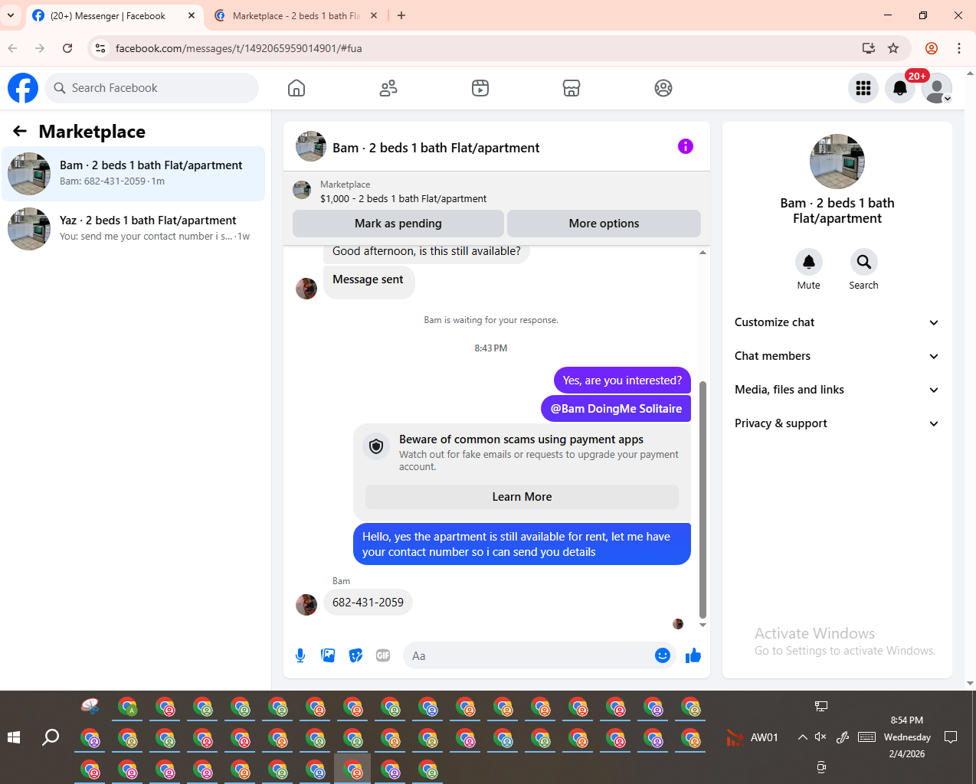
Task: Open the Yaz conversation in the list
Action: [x=134, y=229]
